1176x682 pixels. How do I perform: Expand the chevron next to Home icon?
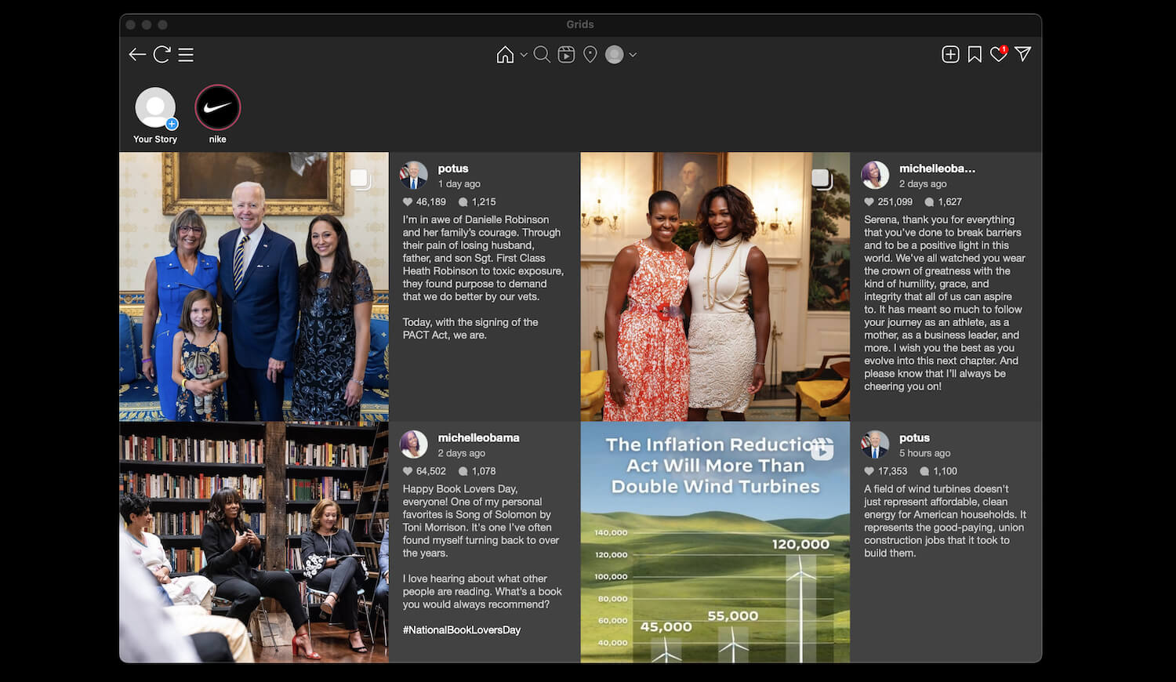point(524,55)
